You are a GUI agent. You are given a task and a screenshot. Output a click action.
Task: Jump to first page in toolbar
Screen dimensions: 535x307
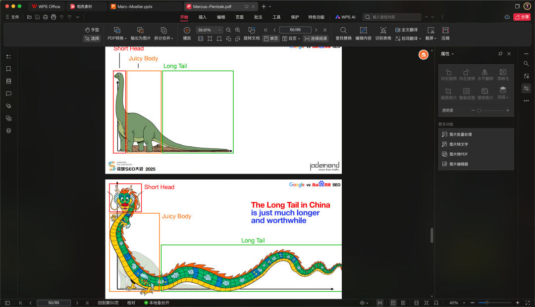[x=266, y=30]
